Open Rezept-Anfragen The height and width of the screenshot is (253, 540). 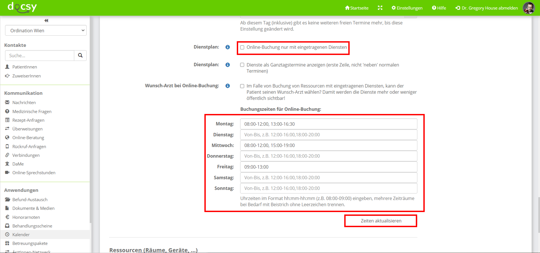click(x=28, y=120)
